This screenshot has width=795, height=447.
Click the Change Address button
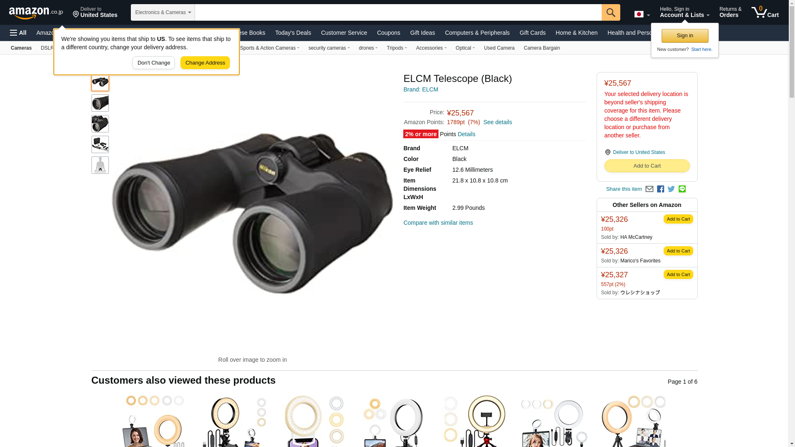(x=205, y=63)
